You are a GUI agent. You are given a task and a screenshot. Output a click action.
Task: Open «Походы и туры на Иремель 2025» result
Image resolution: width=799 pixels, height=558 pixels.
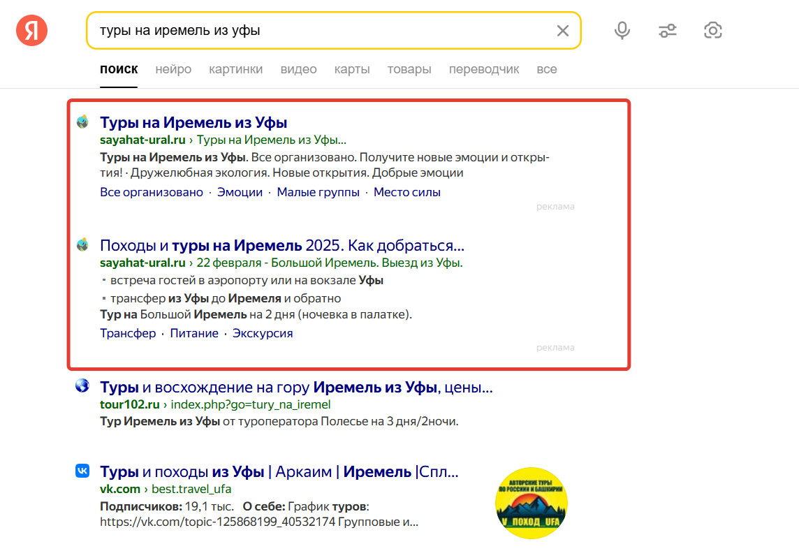click(x=282, y=246)
